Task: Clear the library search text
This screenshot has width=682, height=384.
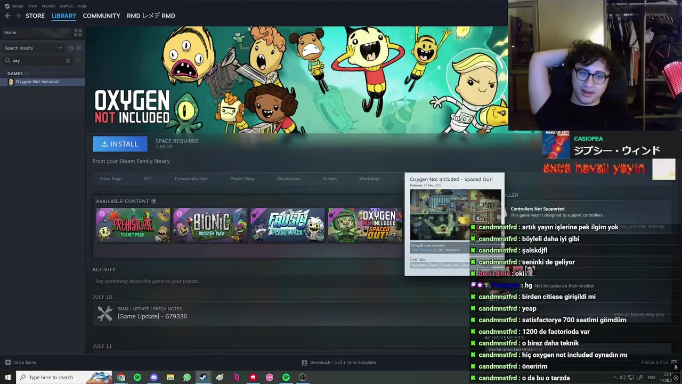Action: click(68, 60)
